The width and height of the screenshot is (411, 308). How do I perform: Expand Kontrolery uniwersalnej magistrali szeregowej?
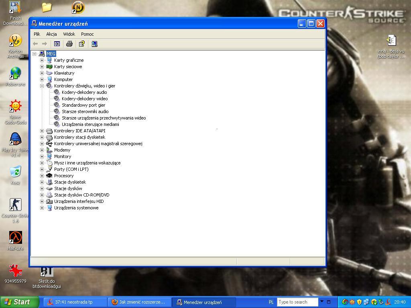tap(42, 144)
